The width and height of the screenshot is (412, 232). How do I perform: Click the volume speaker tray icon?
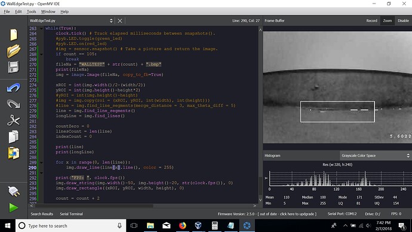pyautogui.click(x=368, y=225)
